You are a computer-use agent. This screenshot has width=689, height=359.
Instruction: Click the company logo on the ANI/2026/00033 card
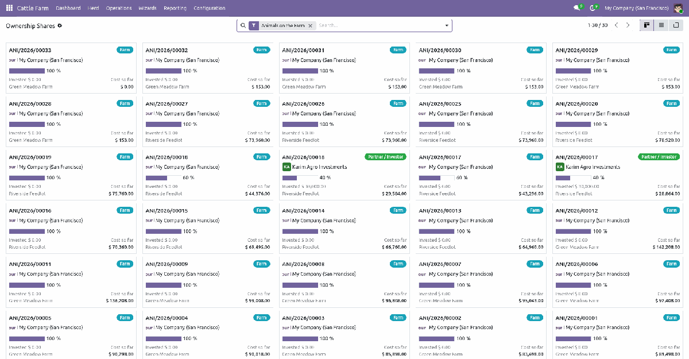click(12, 60)
